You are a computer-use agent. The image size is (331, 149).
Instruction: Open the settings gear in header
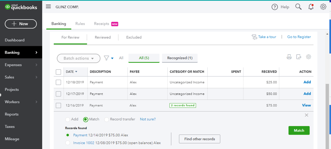coord(323,7)
